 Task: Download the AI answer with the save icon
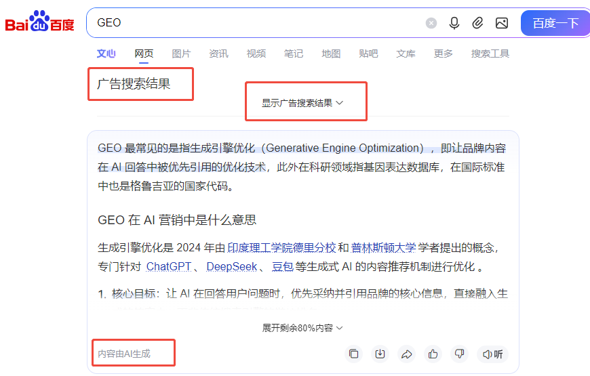tap(380, 354)
